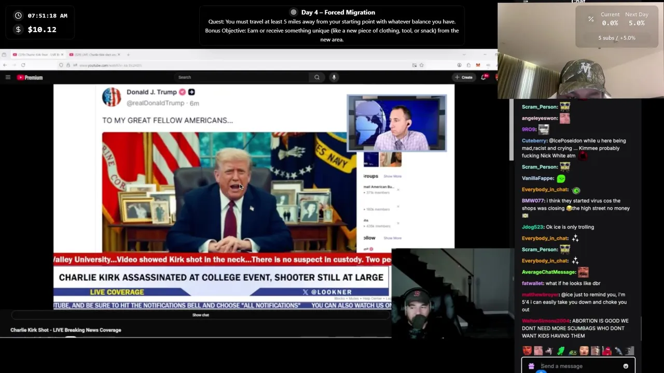Click the padlock site-info icon
This screenshot has height=373, width=664.
[68, 65]
